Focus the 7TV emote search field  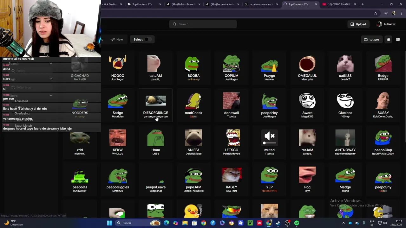coord(203,24)
